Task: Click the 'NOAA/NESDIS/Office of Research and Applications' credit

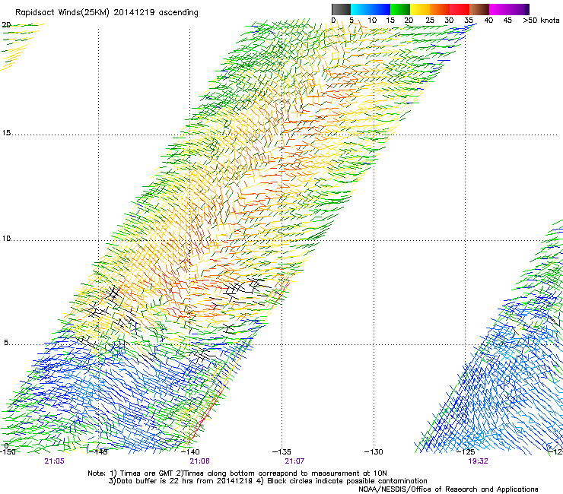Action: [x=448, y=489]
